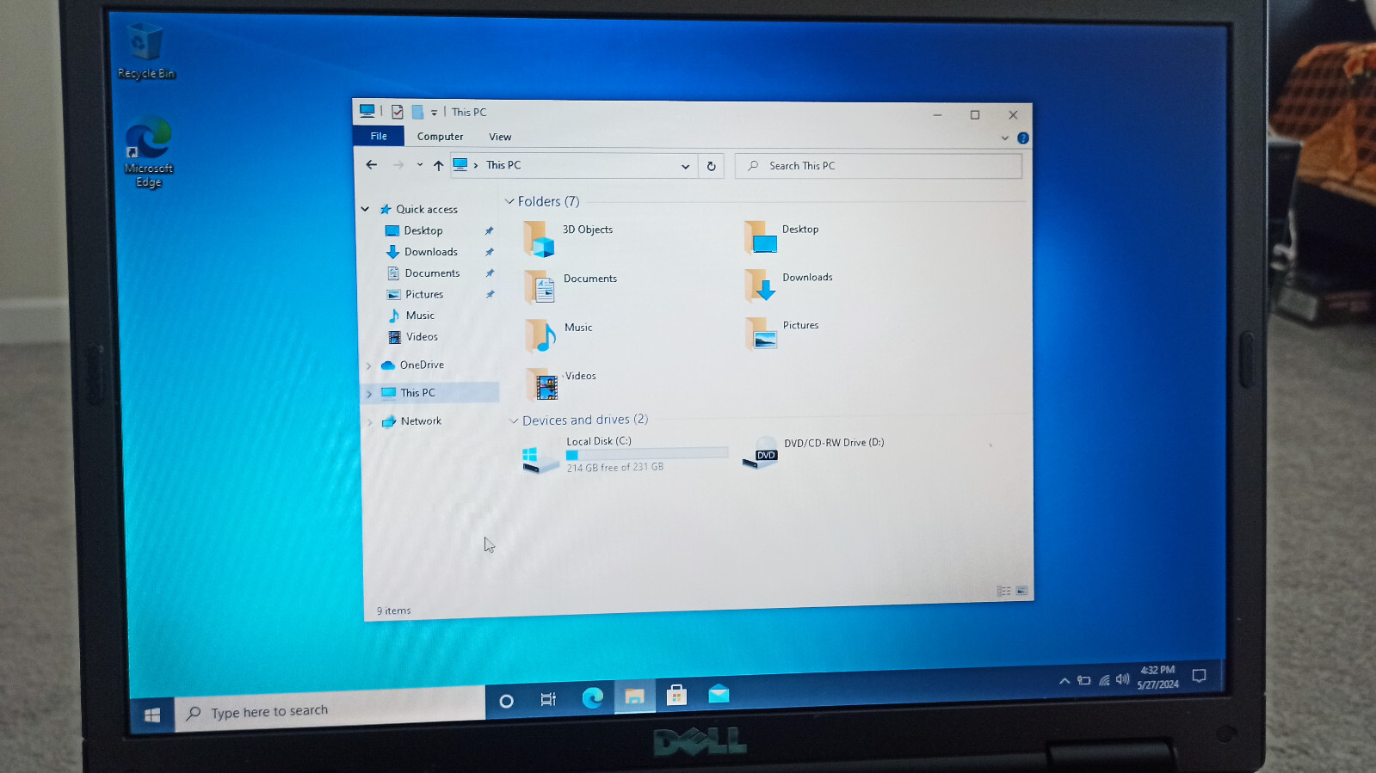Viewport: 1376px width, 773px height.
Task: Select OneDrive in the navigation pane
Action: point(422,365)
